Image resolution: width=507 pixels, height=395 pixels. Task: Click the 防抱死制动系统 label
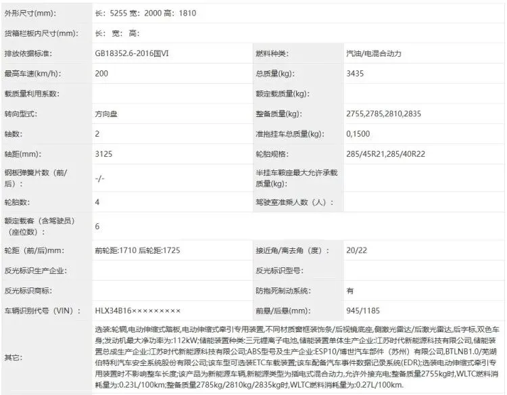(283, 291)
